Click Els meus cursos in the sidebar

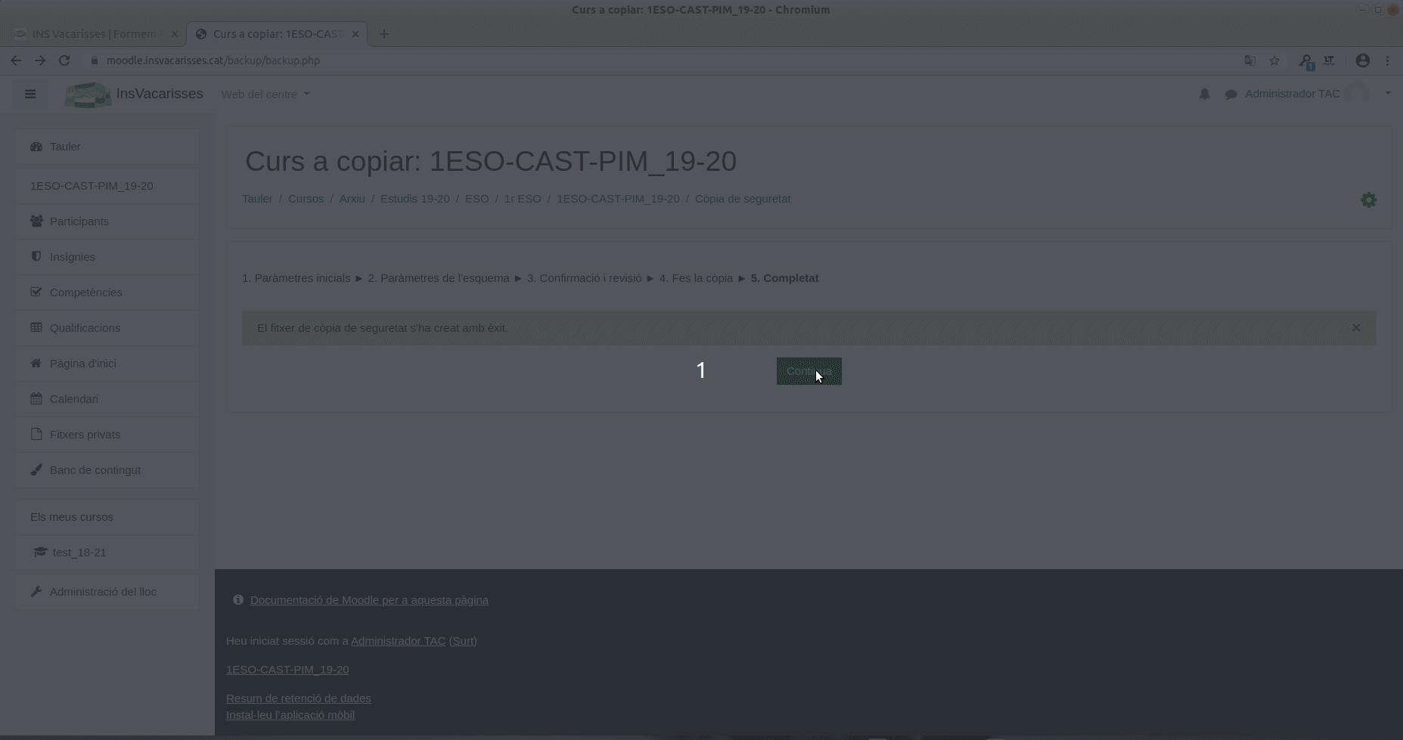point(107,517)
